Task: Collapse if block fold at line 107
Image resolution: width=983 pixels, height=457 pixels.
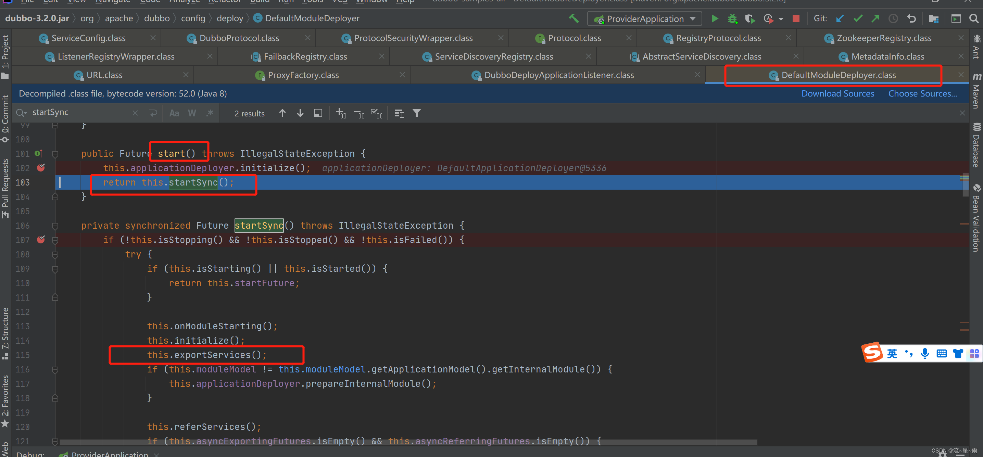Action: coord(55,240)
